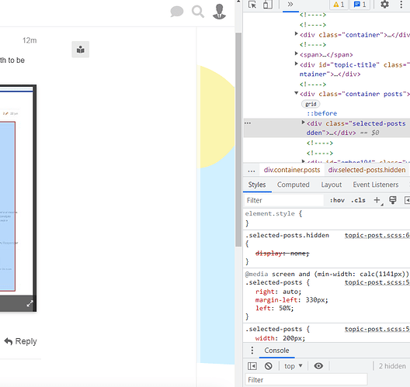Screen dimensions: 410x387
Task: Expand the topic-title div node
Action: click(296, 64)
